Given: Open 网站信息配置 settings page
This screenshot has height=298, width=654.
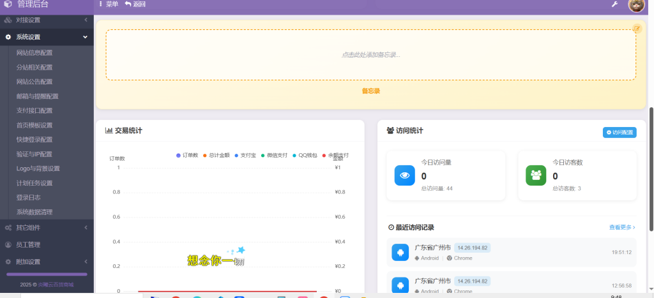Looking at the screenshot, I should (34, 53).
